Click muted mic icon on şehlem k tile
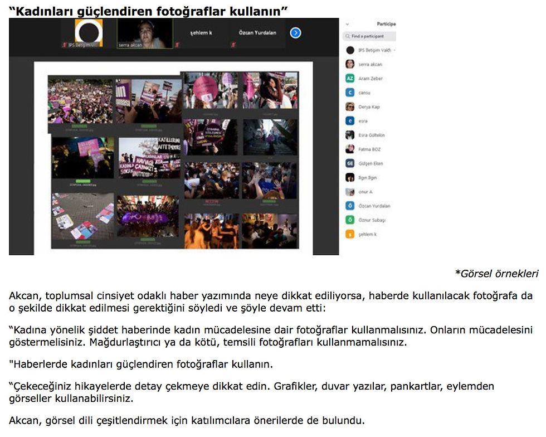The image size is (546, 437). click(177, 45)
